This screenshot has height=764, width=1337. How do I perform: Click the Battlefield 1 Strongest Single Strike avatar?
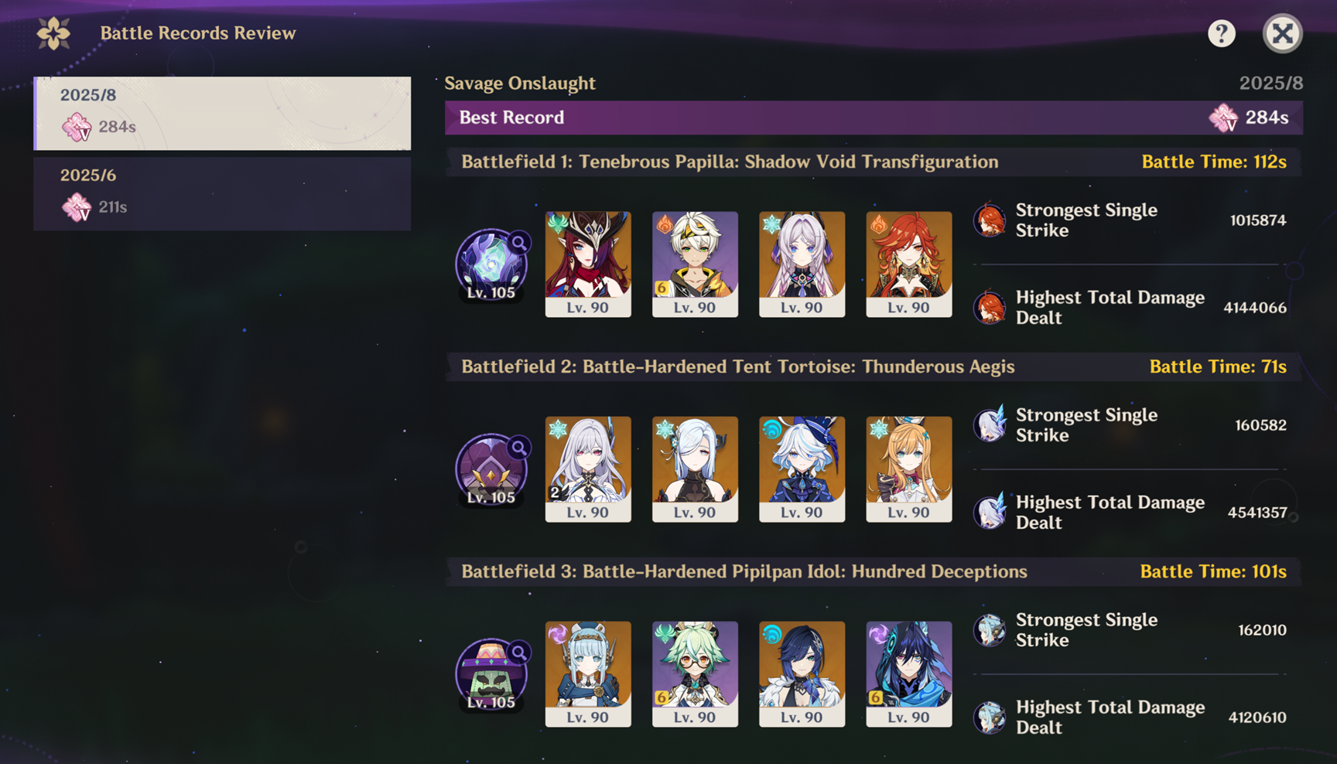[x=990, y=220]
